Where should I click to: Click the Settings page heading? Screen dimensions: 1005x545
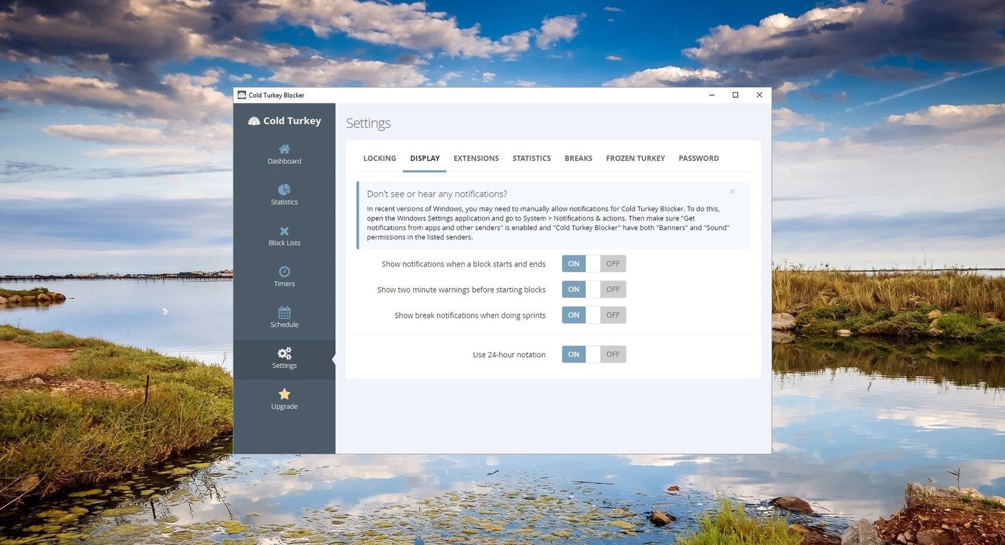click(368, 123)
